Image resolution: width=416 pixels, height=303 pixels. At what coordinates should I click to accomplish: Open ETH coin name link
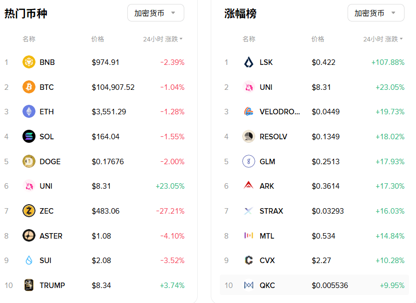pos(47,112)
